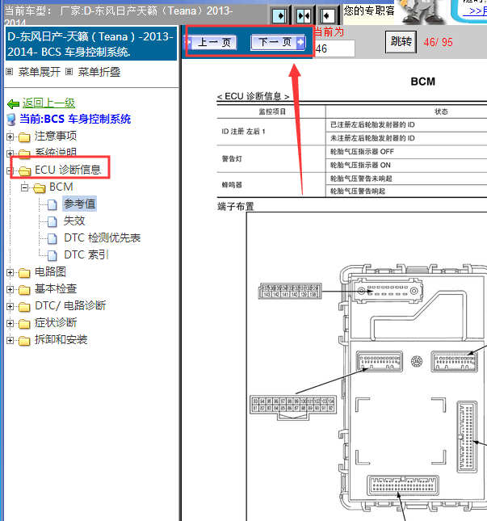The height and width of the screenshot is (521, 487).
Task: Select the BCM tree label
Action: coord(61,187)
